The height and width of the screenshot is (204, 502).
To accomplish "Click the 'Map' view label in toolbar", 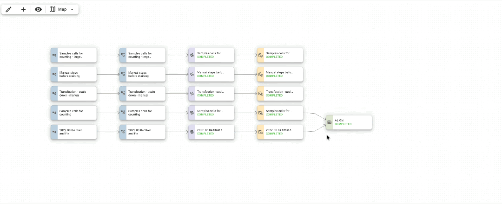I will tap(62, 9).
